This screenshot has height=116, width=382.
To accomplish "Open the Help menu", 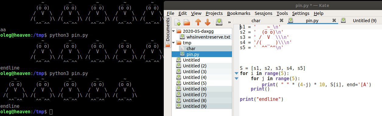I will click(318, 13).
